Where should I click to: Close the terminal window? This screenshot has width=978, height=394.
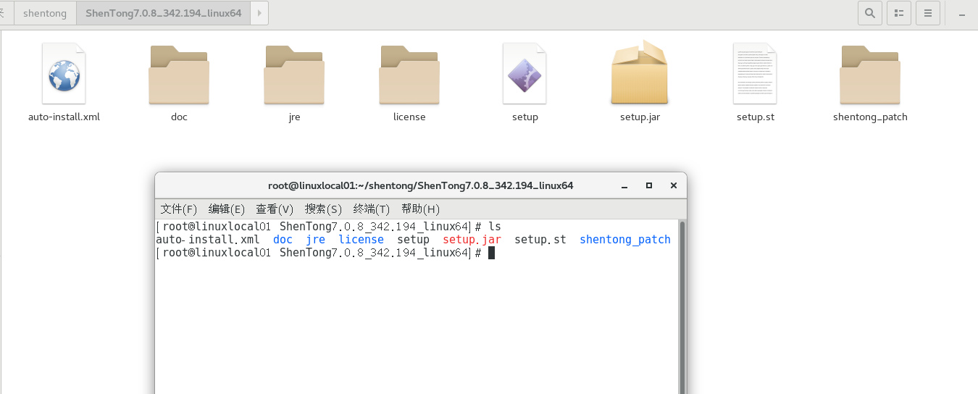point(673,186)
